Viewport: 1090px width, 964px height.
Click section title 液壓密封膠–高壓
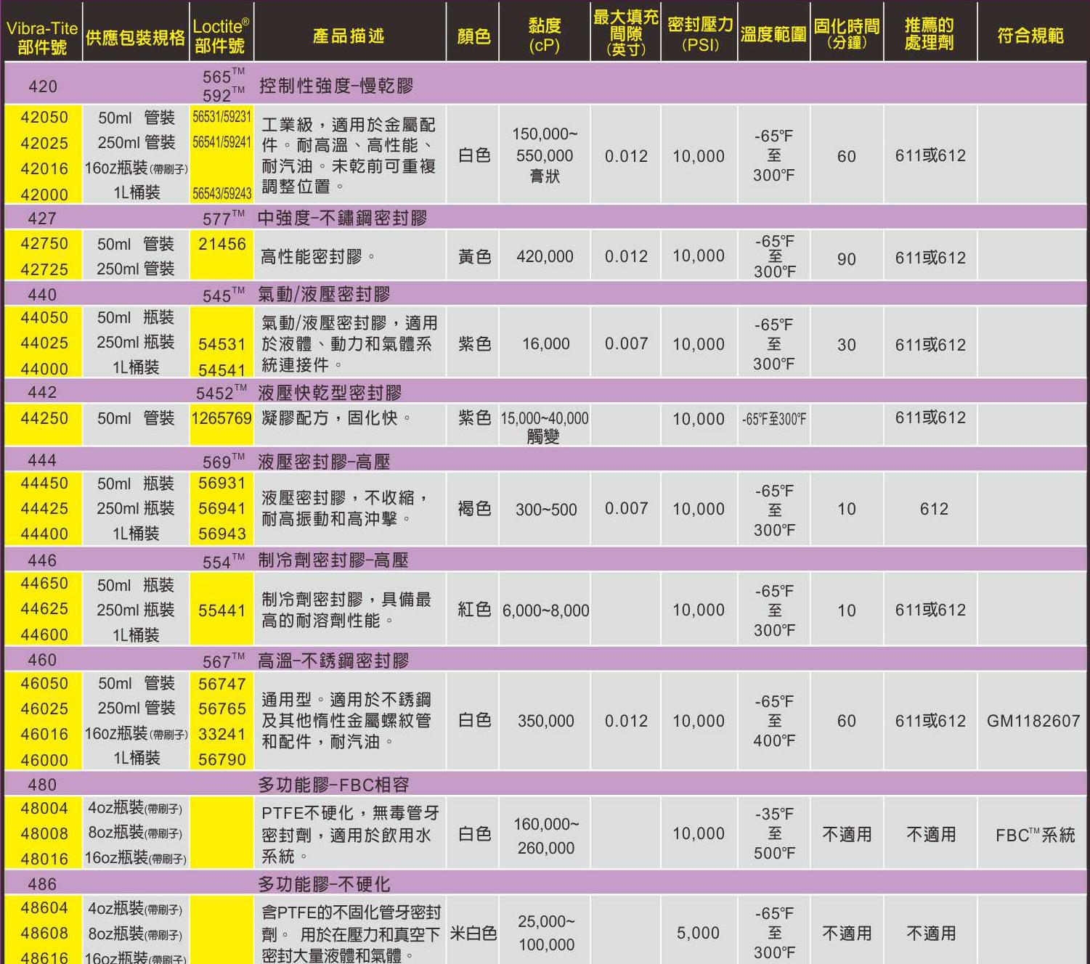click(324, 462)
